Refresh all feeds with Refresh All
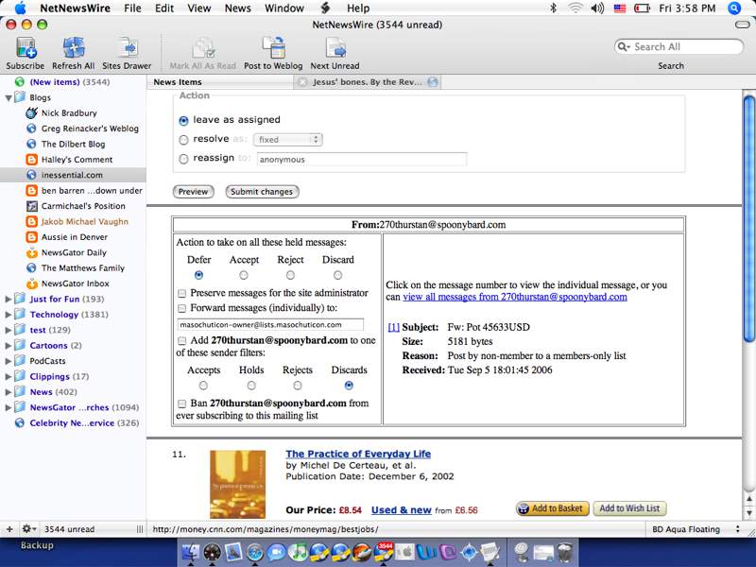This screenshot has width=756, height=567. click(74, 48)
